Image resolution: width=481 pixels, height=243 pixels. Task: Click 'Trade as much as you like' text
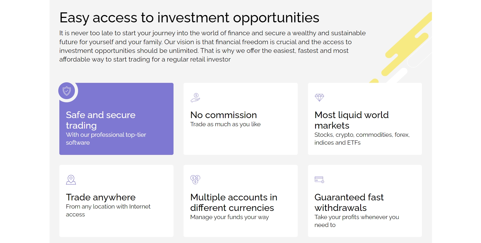click(225, 124)
